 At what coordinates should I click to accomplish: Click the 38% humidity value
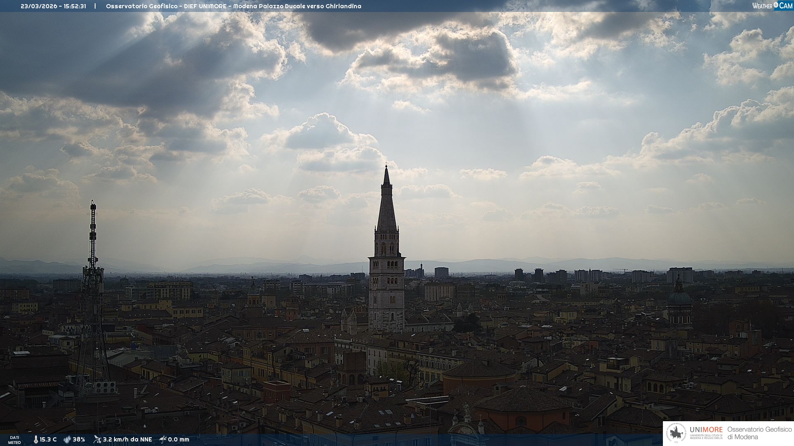coord(79,440)
